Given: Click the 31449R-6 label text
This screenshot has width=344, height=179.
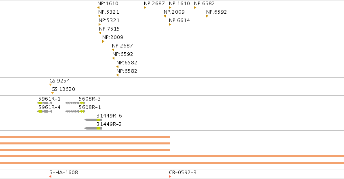Looking at the screenshot, I should [x=109, y=116].
